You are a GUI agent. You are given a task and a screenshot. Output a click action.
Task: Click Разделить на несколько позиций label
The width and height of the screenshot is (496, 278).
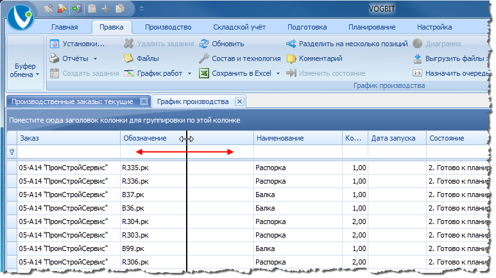click(354, 44)
